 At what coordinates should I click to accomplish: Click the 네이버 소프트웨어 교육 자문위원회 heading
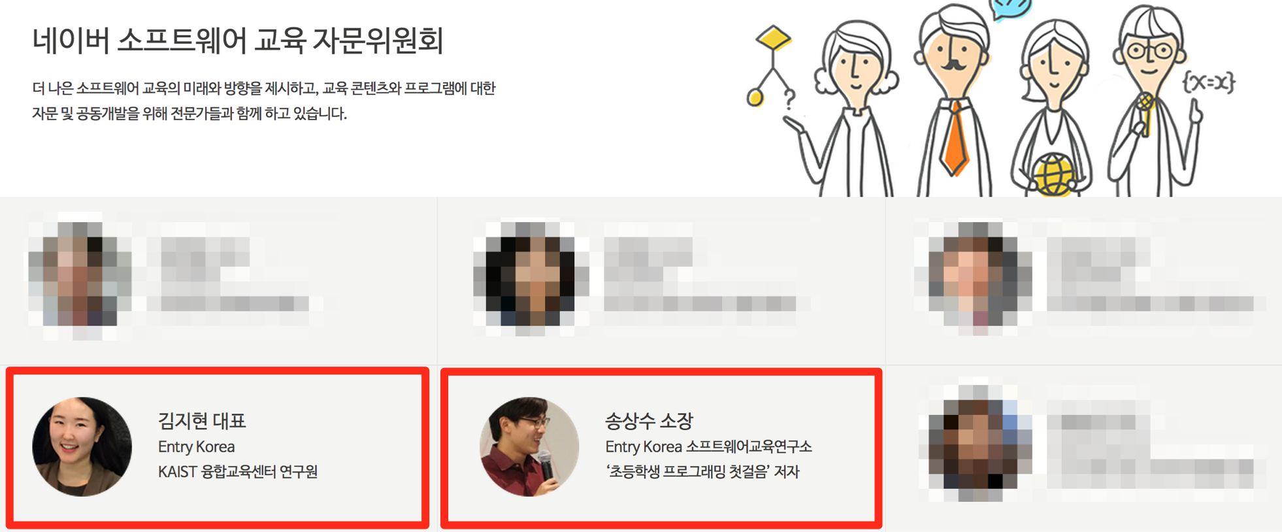[238, 41]
